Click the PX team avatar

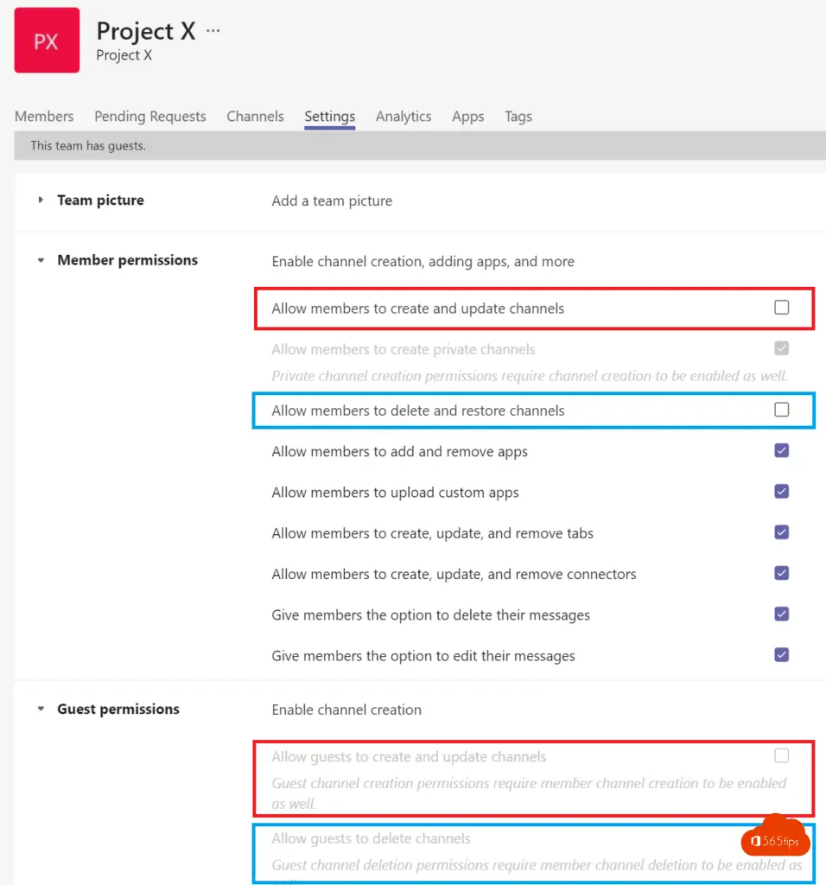coord(47,40)
